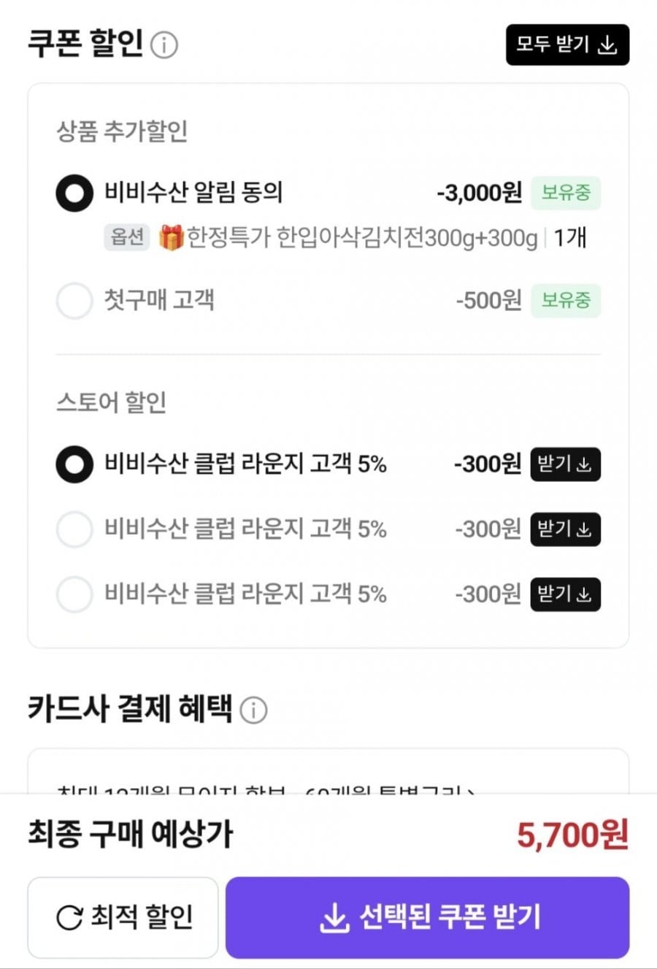The height and width of the screenshot is (969, 657).
Task: Open the partially hidden card installment link
Action: [x=266, y=789]
